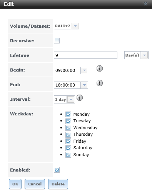This screenshot has height=195, width=152.
Task: Open the Day(s) lifetime unit dropdown
Action: [144, 55]
